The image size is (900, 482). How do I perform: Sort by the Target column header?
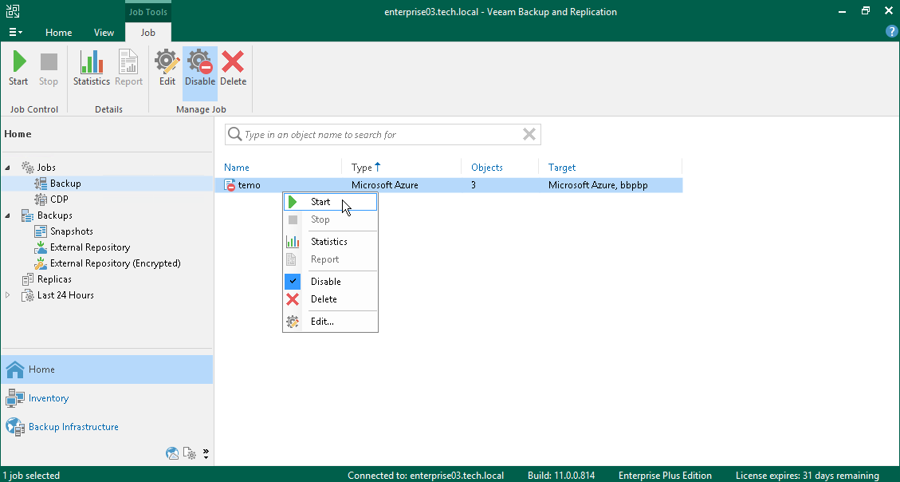562,167
